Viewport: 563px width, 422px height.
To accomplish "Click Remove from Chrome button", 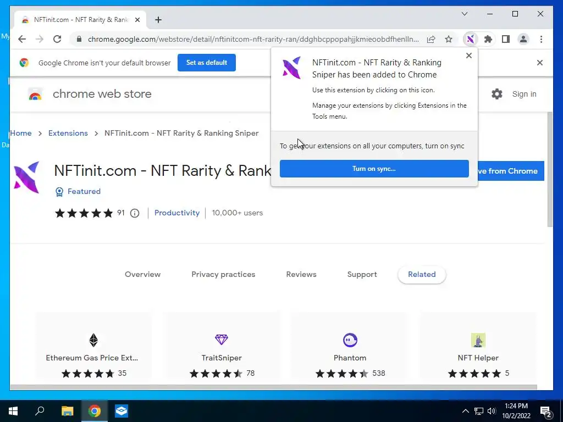I will (x=511, y=171).
